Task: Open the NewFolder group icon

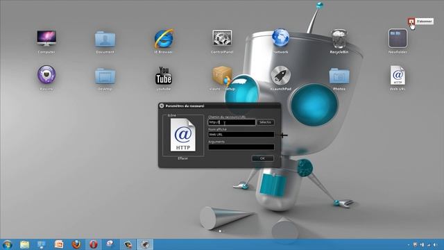Action: coord(398,38)
